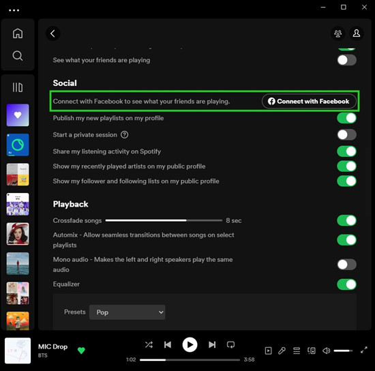This screenshot has height=371, width=375.
Task: Turn off the Automix toggle
Action: [346, 240]
